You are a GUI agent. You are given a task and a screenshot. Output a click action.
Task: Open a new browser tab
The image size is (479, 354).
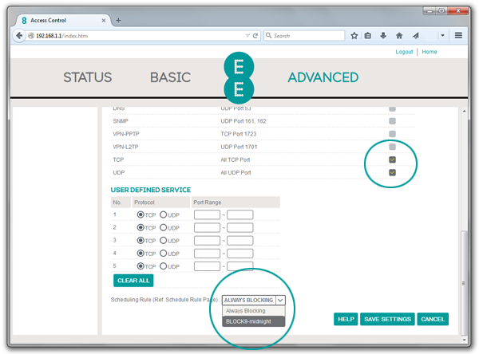point(118,20)
